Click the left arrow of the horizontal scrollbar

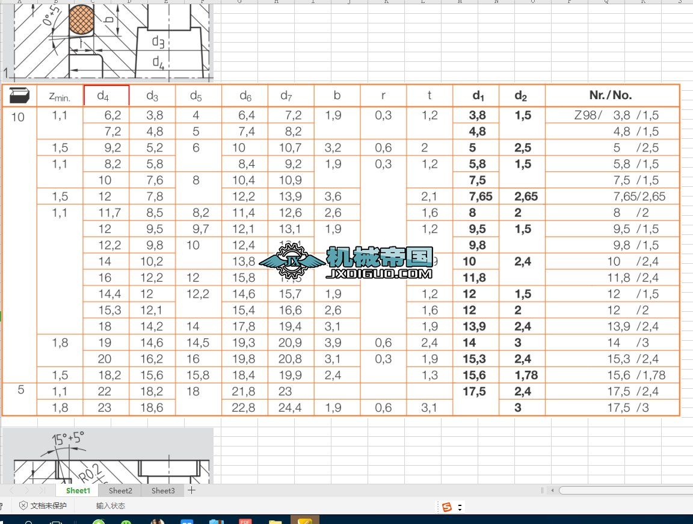tap(552, 490)
